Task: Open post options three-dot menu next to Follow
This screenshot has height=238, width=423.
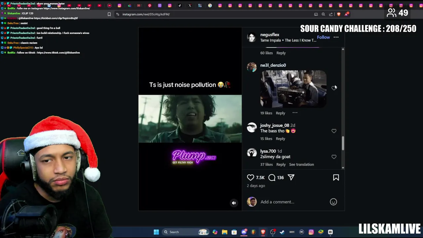Action: click(336, 37)
